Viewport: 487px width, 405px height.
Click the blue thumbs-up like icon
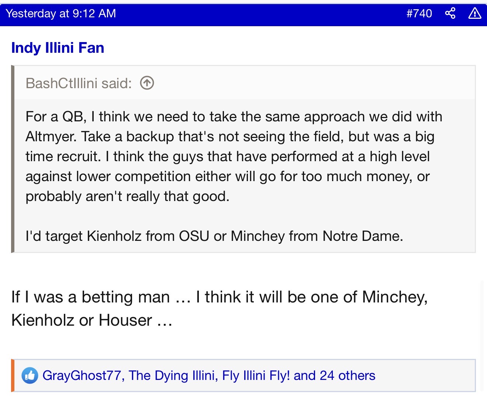click(30, 375)
